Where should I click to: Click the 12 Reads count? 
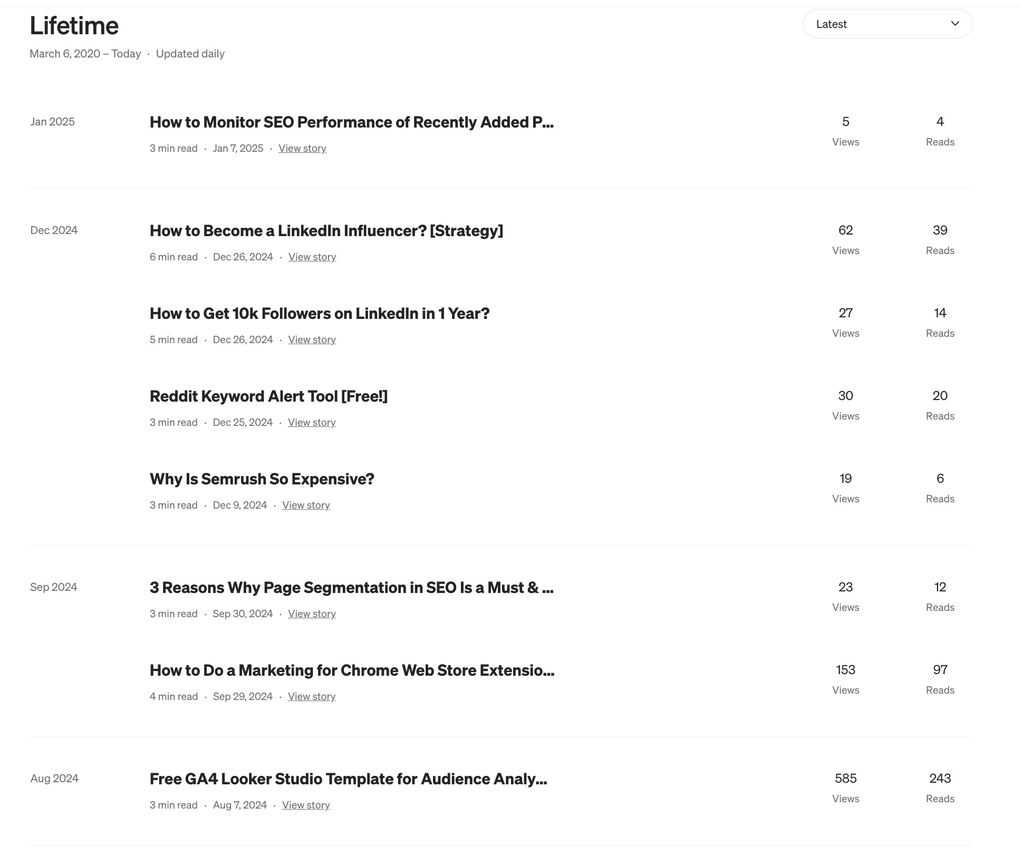coord(940,587)
